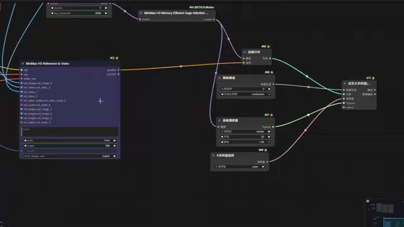The image size is (404, 227).
Task: Click the model input port on Sage Attention node
Action: [140, 20]
